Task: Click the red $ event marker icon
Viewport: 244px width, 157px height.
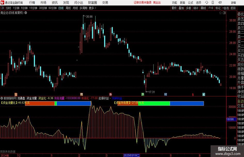Action: [193, 95]
